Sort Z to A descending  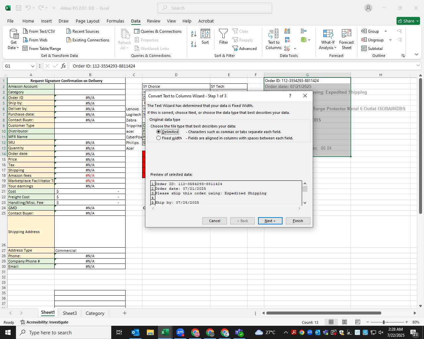click(x=194, y=44)
